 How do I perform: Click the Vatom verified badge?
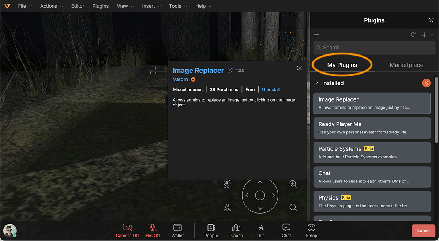[x=193, y=79]
